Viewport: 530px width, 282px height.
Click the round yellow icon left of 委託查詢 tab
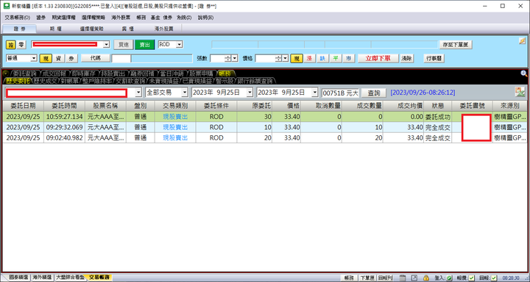pos(5,73)
